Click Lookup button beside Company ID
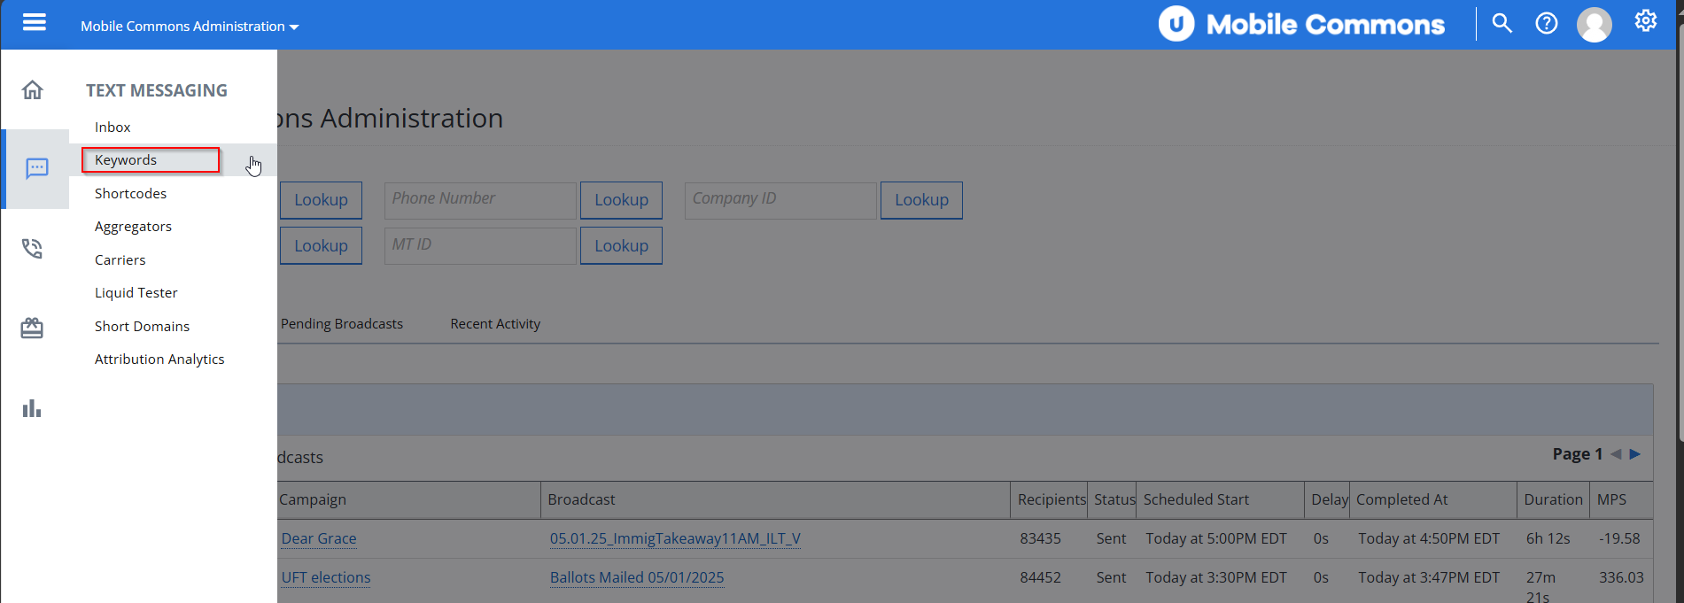The image size is (1684, 603). 921,200
